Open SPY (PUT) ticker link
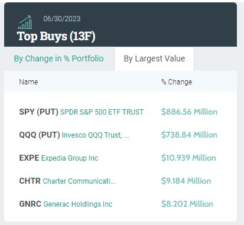 [38, 112]
